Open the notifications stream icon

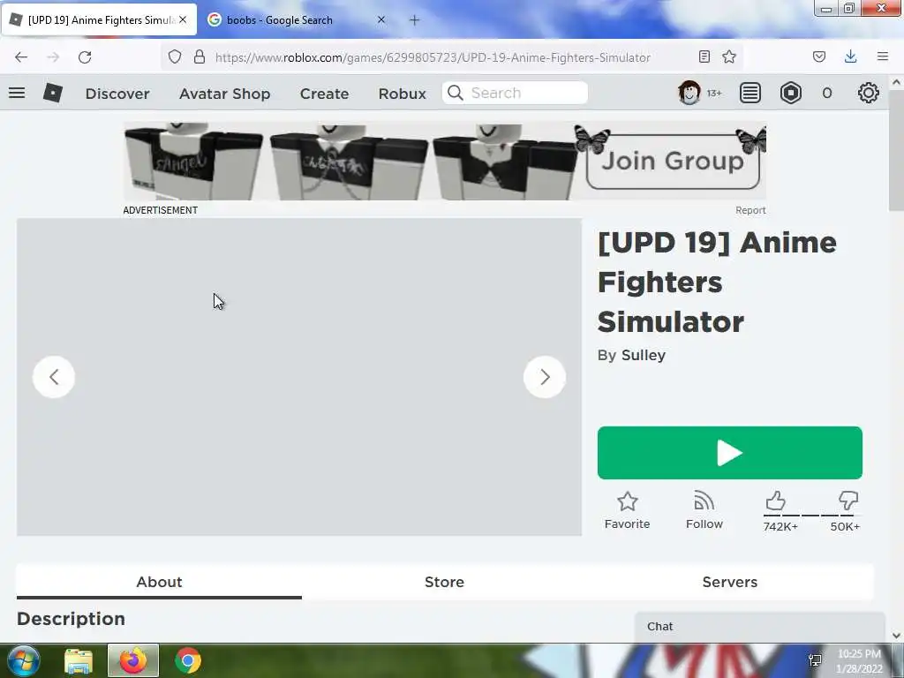[x=750, y=93]
